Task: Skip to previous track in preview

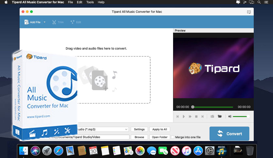Action: (177, 117)
